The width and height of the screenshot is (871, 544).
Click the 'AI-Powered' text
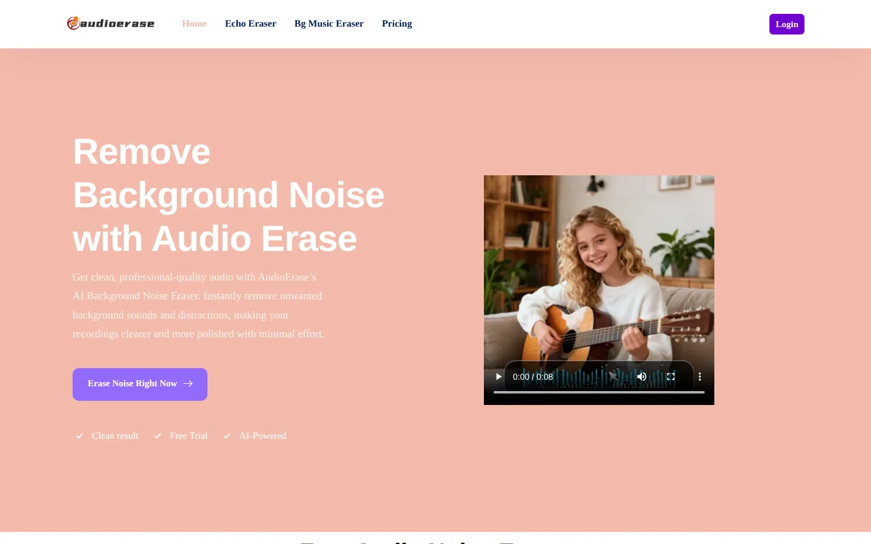pyautogui.click(x=263, y=436)
